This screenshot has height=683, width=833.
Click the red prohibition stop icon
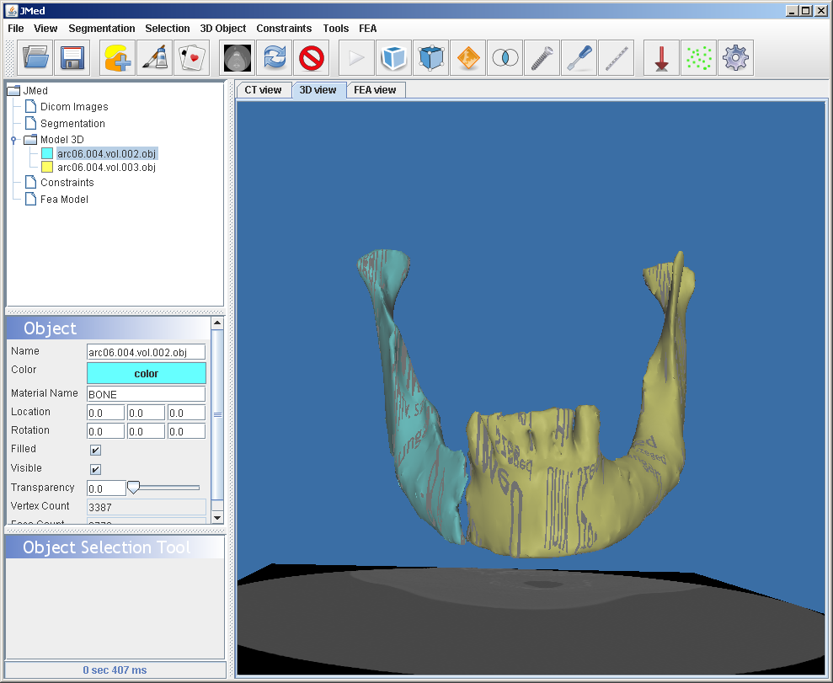coord(312,58)
